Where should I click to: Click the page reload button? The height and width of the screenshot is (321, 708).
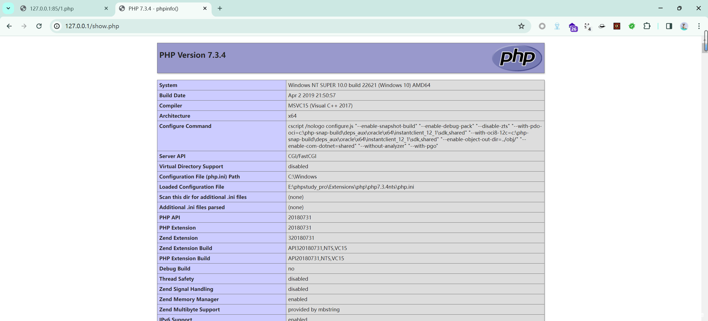tap(39, 26)
